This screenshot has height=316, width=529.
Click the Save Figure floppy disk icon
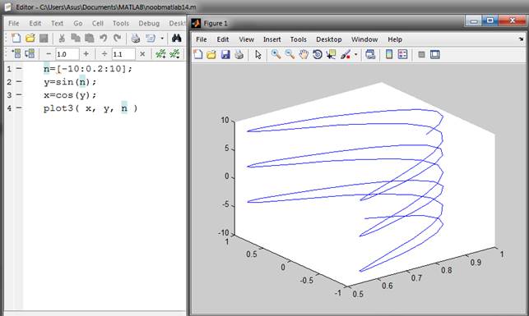coord(225,54)
